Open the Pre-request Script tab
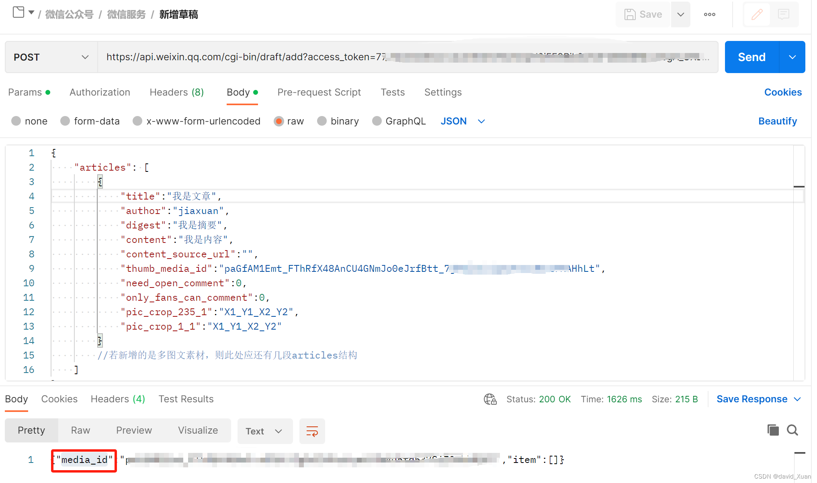 (x=319, y=92)
